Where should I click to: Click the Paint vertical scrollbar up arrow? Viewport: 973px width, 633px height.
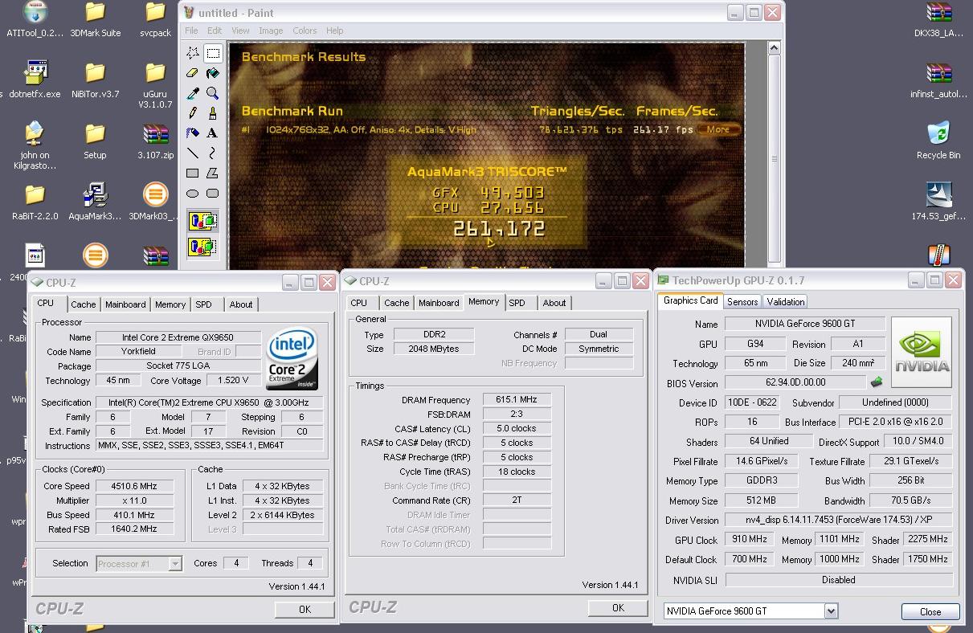pyautogui.click(x=775, y=49)
